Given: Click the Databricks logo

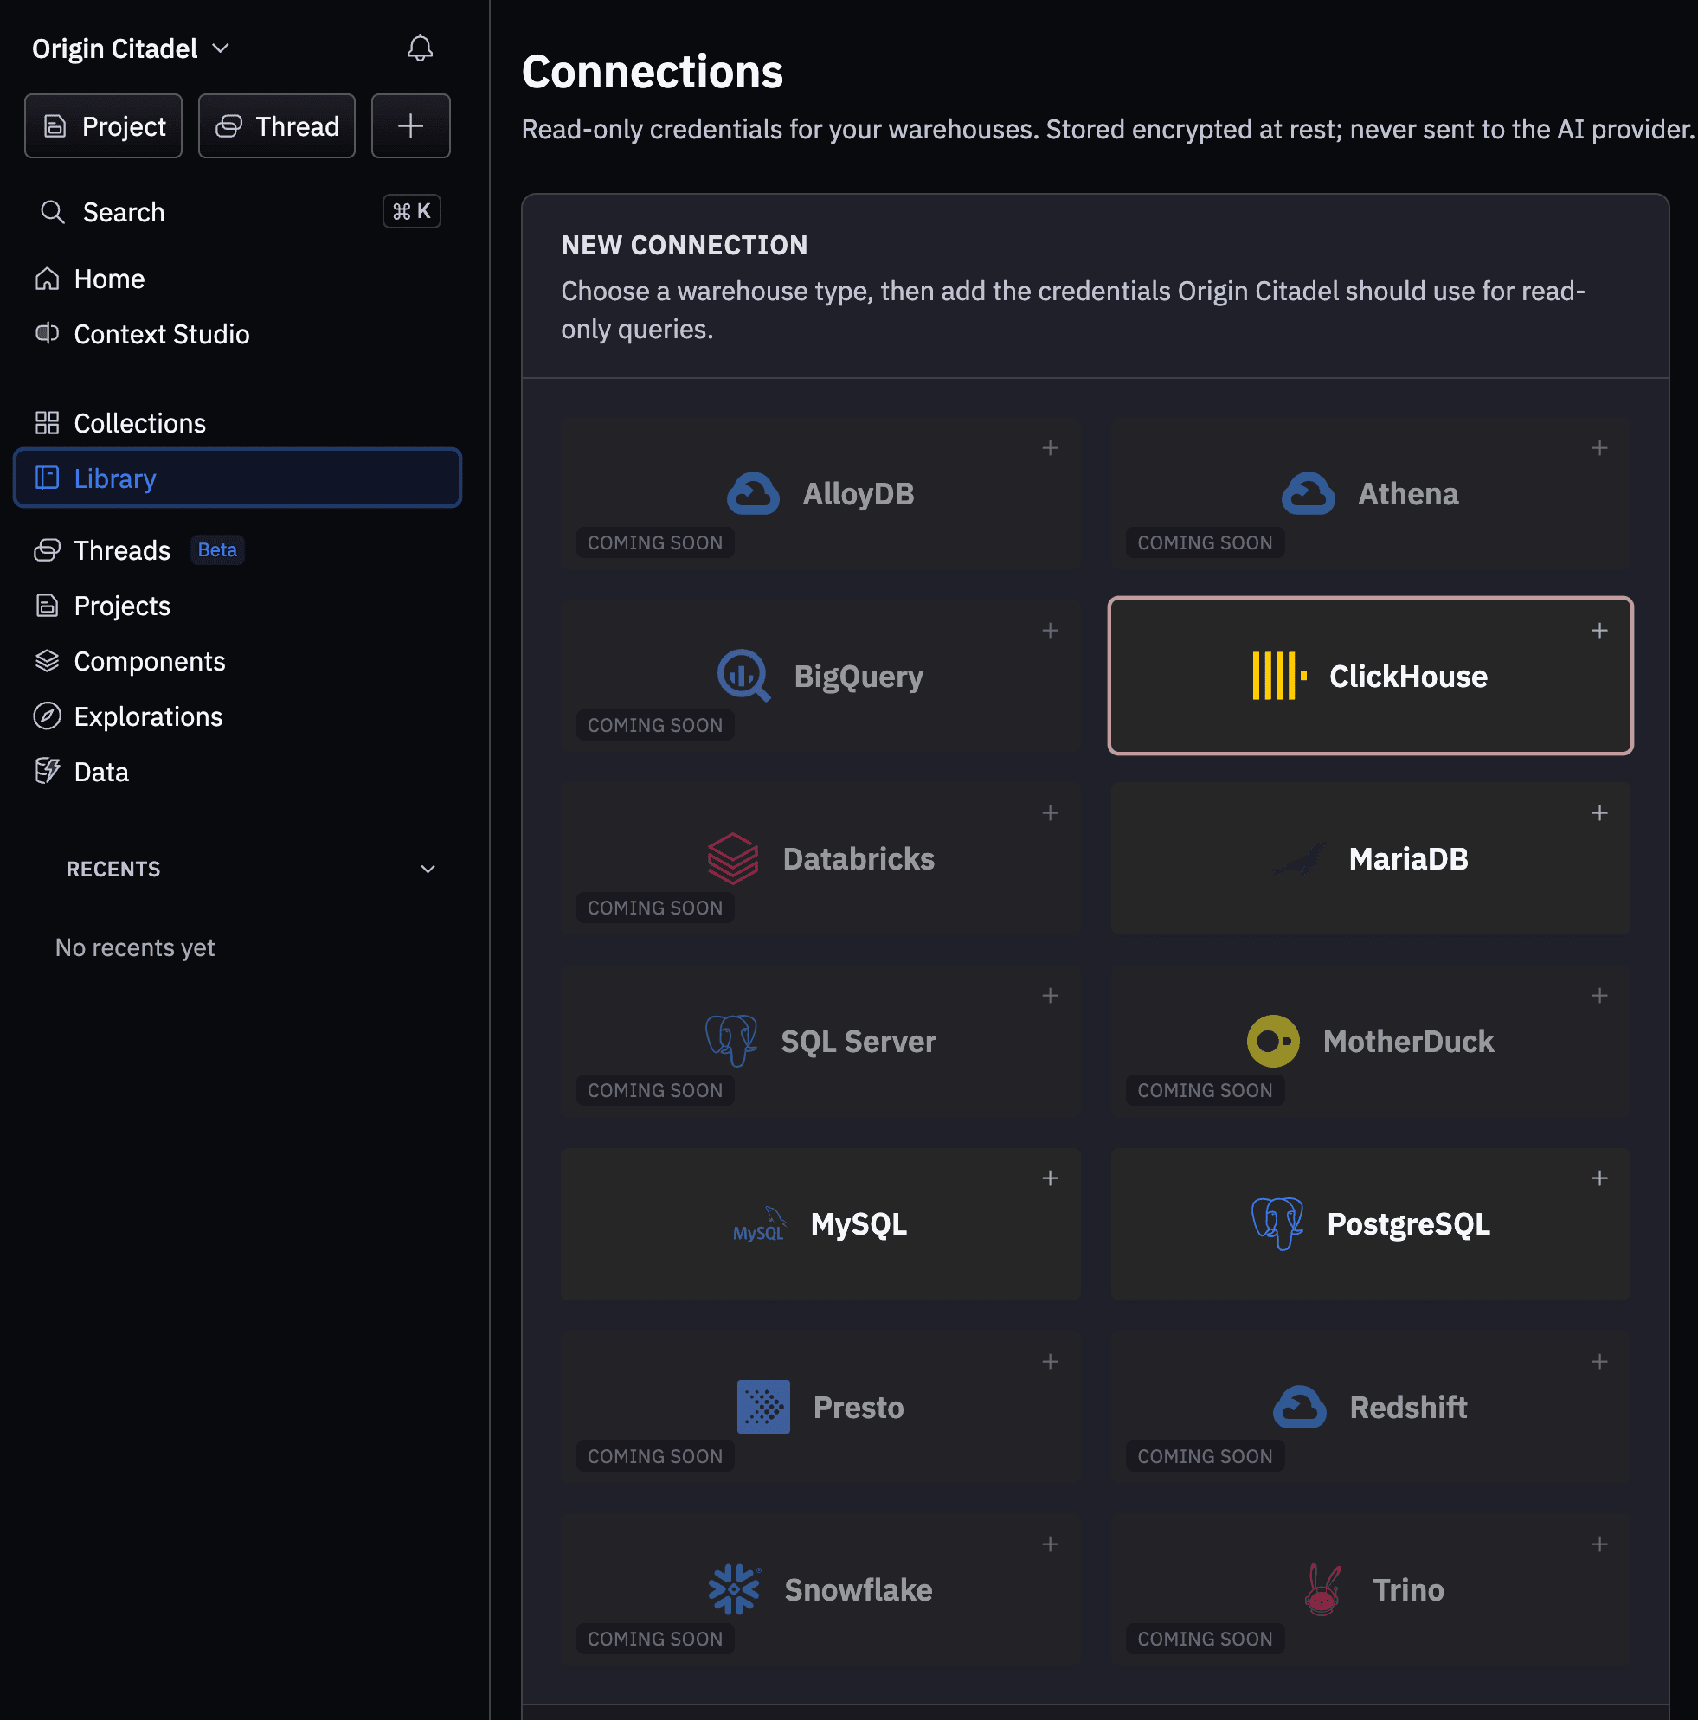Looking at the screenshot, I should click(x=733, y=858).
